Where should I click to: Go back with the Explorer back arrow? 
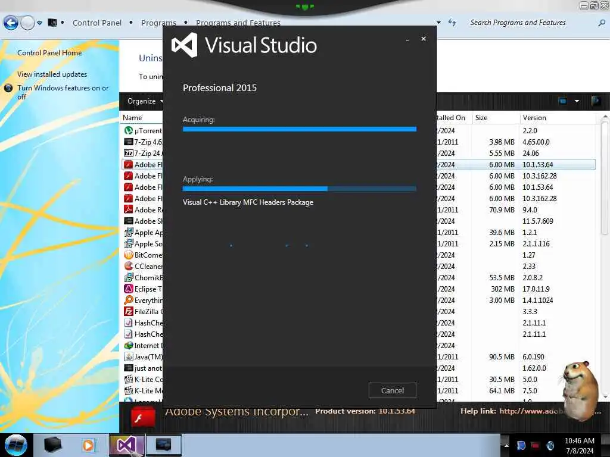(11, 23)
